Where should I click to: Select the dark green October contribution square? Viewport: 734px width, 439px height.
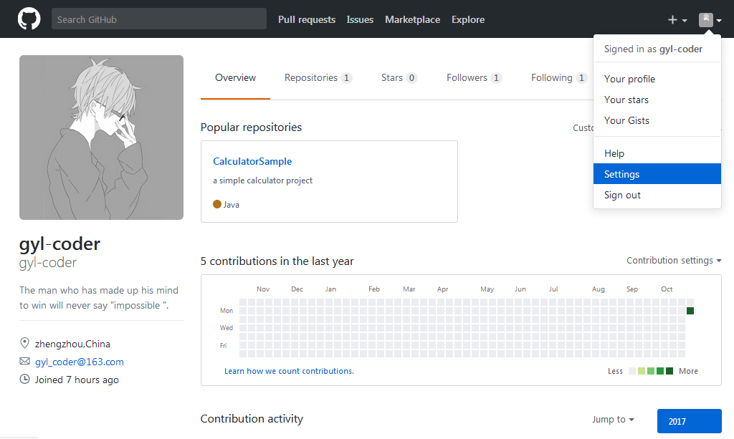pos(690,311)
